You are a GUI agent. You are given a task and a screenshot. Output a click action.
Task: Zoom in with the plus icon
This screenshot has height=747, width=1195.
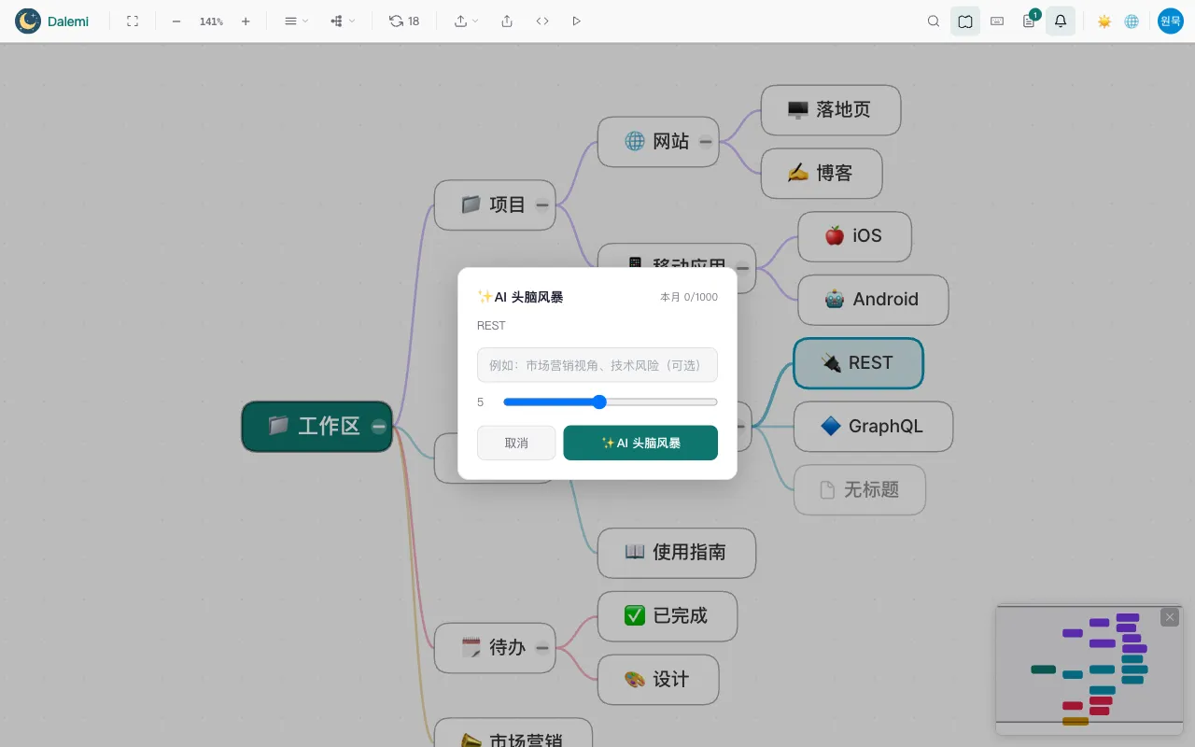click(x=246, y=21)
